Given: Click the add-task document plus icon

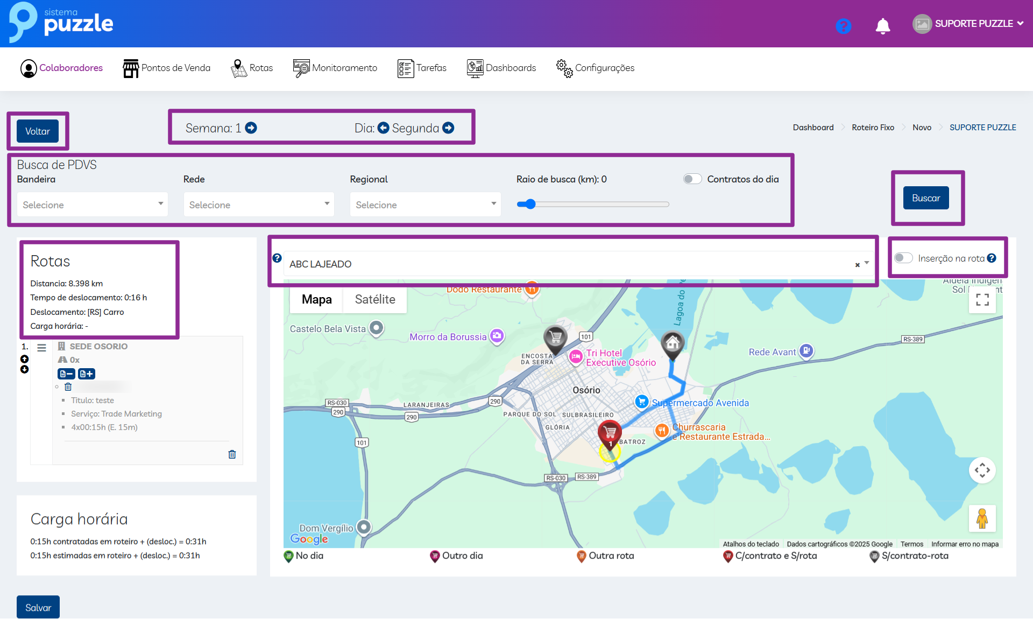Looking at the screenshot, I should point(87,374).
